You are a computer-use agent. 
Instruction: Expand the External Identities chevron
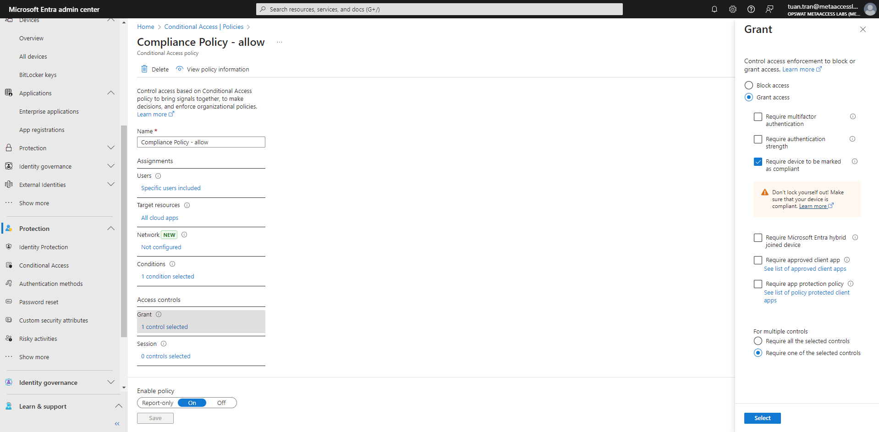click(x=111, y=184)
